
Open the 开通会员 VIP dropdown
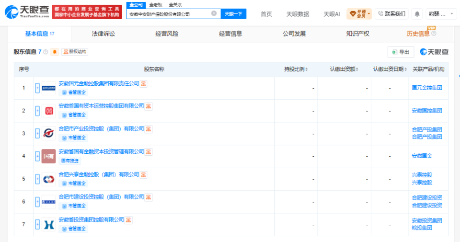point(359,14)
